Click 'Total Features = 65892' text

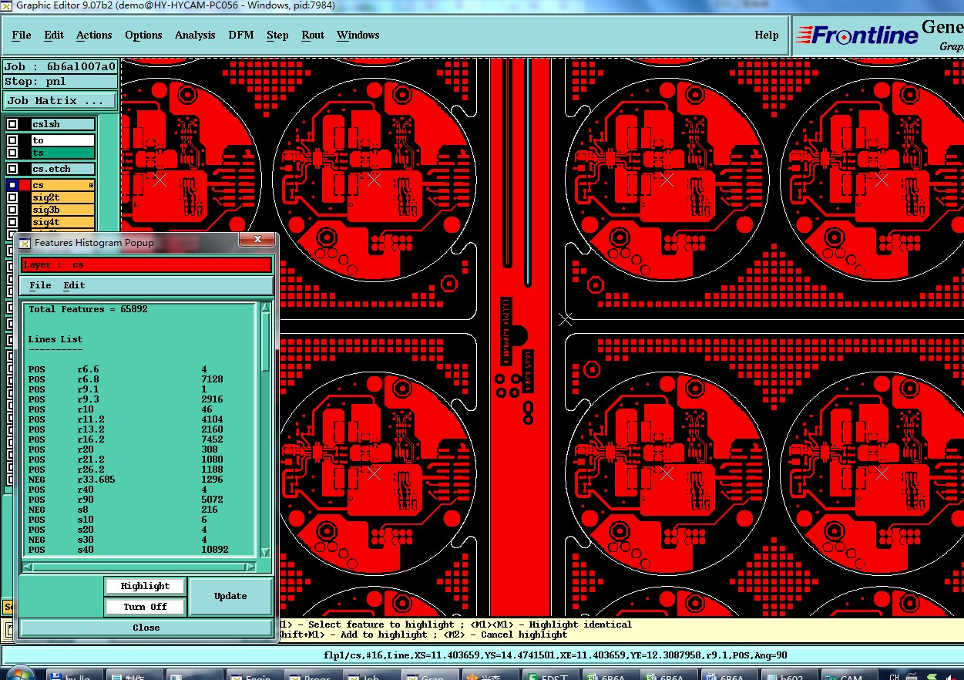tap(88, 309)
